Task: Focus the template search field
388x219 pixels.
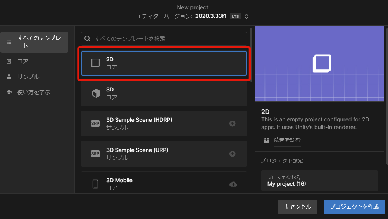Action: point(164,39)
